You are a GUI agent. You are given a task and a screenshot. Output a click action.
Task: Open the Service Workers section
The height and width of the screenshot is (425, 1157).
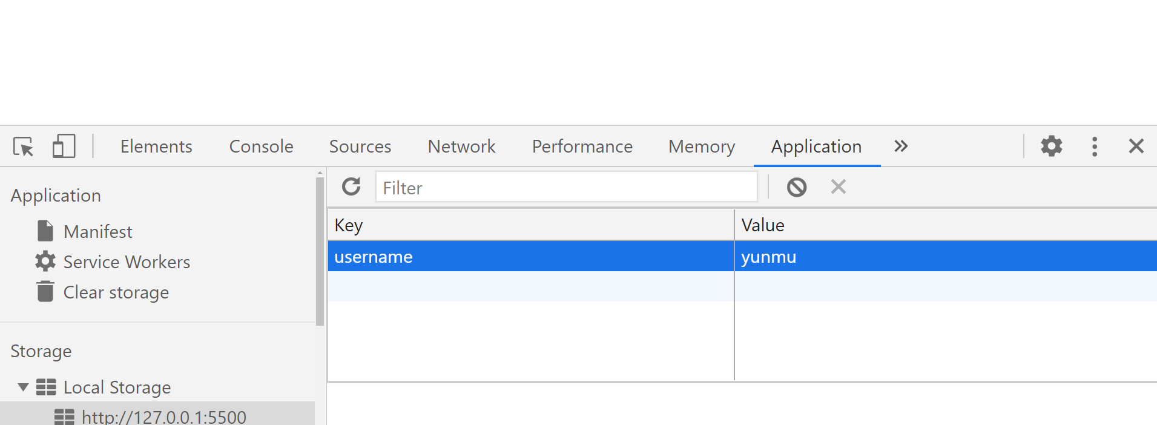(x=127, y=262)
